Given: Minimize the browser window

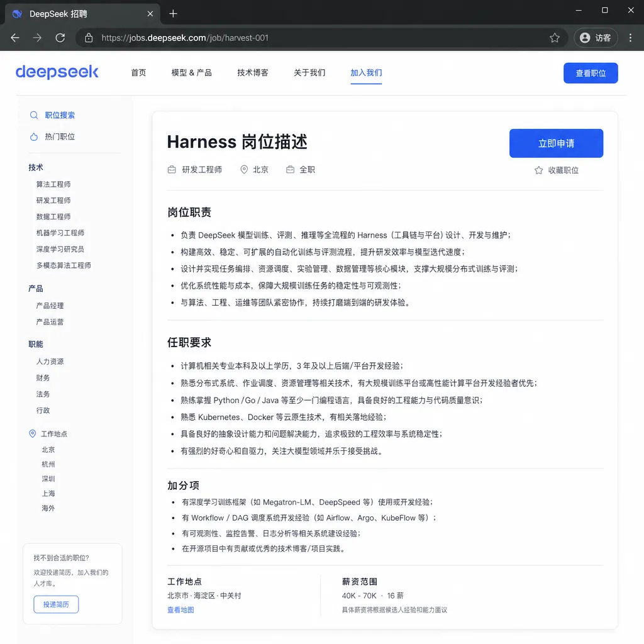Looking at the screenshot, I should coord(579,10).
